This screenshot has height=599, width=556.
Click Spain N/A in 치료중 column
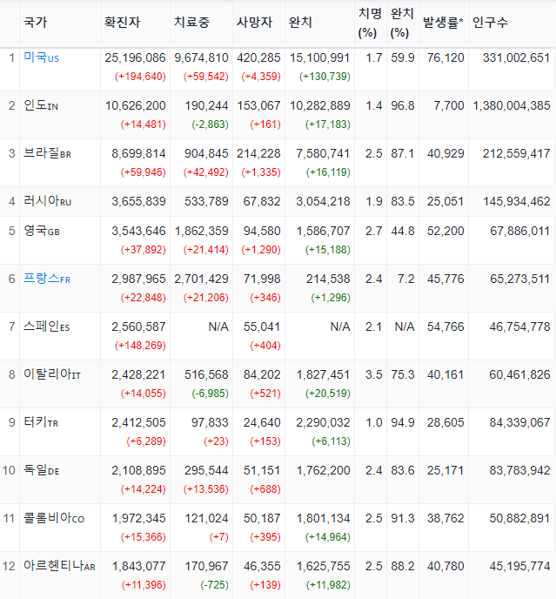pos(218,326)
